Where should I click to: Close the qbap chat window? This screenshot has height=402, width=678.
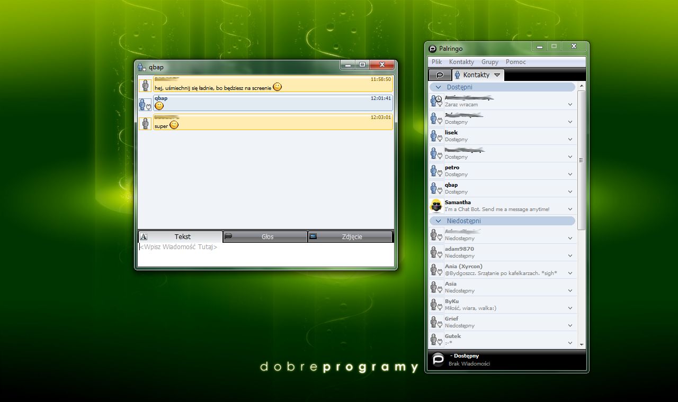(381, 65)
